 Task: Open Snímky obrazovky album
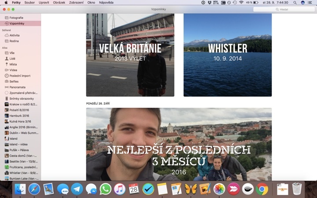[20, 99]
